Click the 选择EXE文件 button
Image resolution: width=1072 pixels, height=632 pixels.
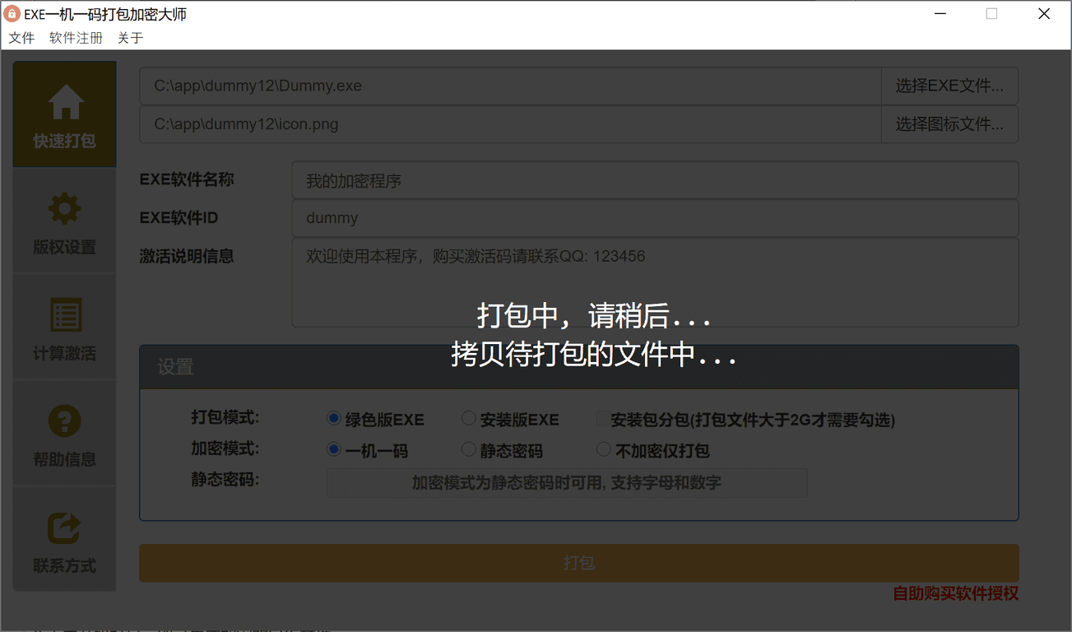(x=949, y=86)
